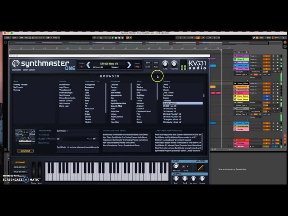
Task: Click the orange automation arm toggle in toolbar
Action: [x=127, y=38]
